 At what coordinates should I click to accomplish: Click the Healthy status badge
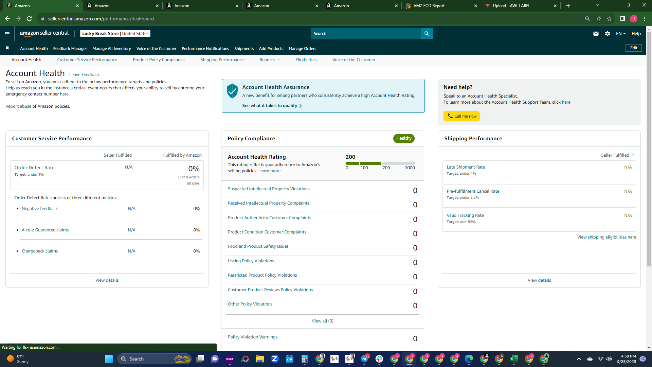(404, 138)
